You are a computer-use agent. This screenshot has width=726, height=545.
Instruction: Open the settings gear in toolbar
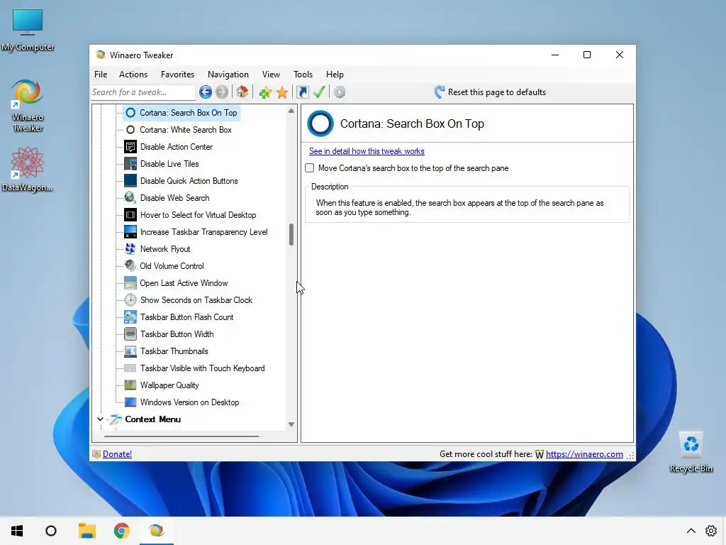[x=340, y=92]
